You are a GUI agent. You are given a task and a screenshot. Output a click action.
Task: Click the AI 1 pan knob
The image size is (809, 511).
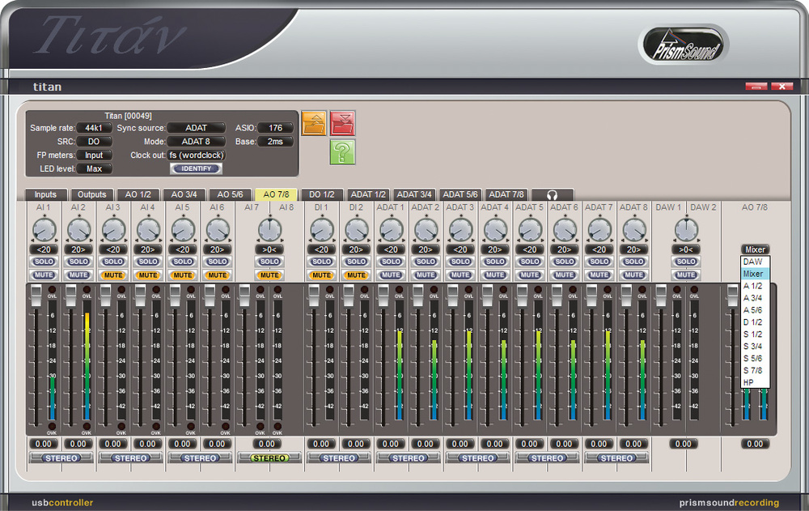coord(44,230)
